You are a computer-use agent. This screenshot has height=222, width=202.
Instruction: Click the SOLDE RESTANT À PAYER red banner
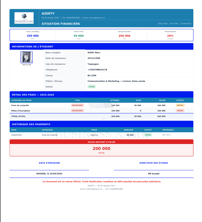pos(102,142)
